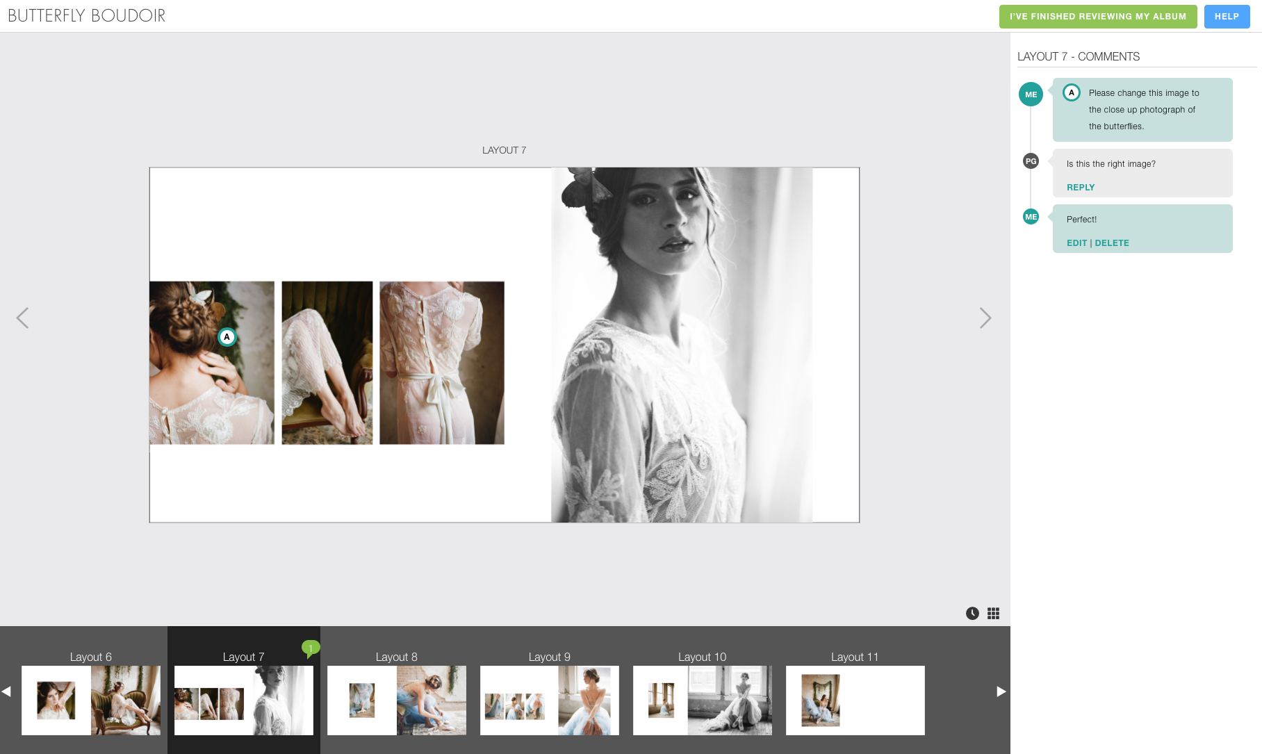1262x754 pixels.
Task: Click the lace dress back photo
Action: coord(442,363)
